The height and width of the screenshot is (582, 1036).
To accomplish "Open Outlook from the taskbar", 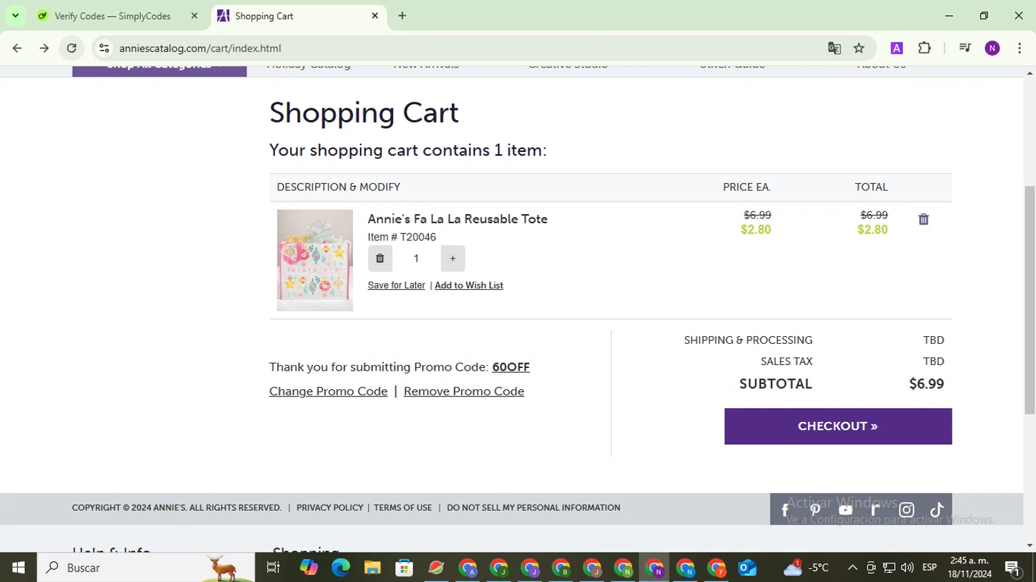I will point(747,568).
